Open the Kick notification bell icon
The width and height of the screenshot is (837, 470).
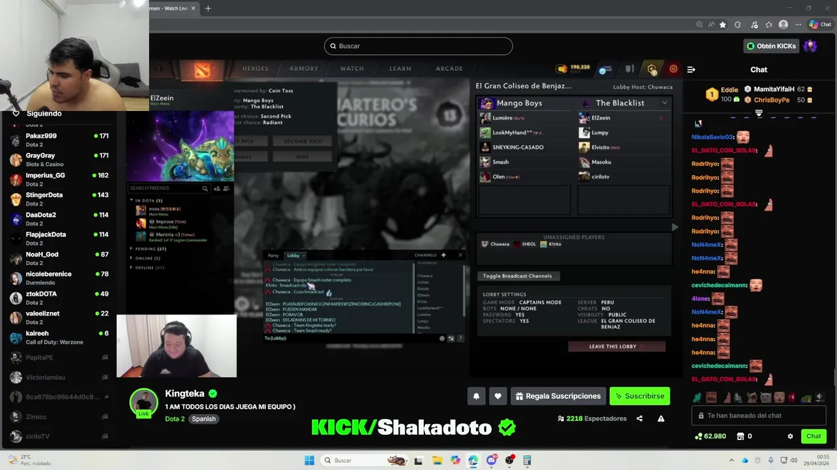pos(476,396)
